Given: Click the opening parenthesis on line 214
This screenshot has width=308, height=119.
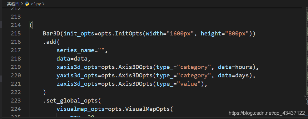Looking at the screenshot, I should [x=31, y=25].
